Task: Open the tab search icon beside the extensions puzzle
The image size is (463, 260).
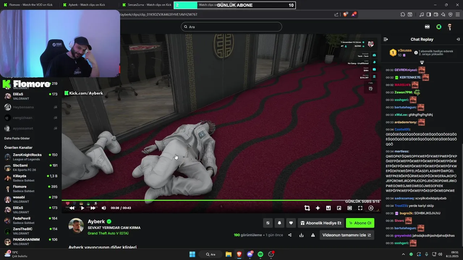Action: (410, 14)
